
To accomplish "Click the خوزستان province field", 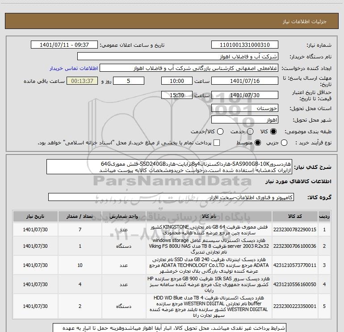I will click(x=245, y=108).
